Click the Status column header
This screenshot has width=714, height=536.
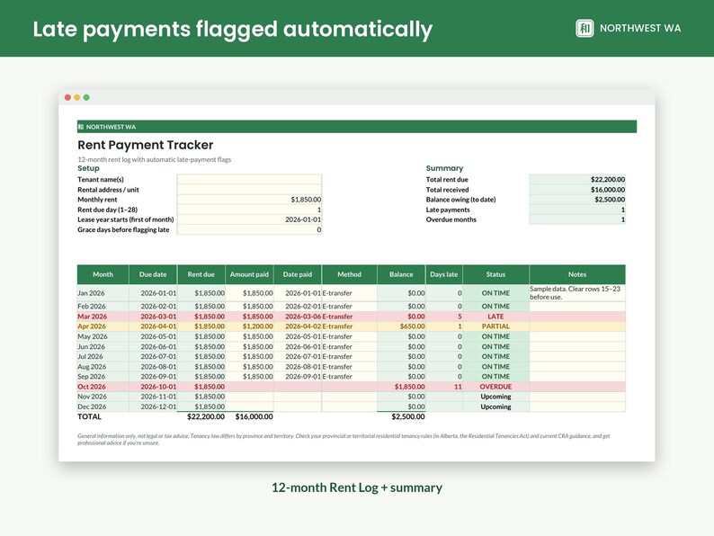[x=495, y=274]
